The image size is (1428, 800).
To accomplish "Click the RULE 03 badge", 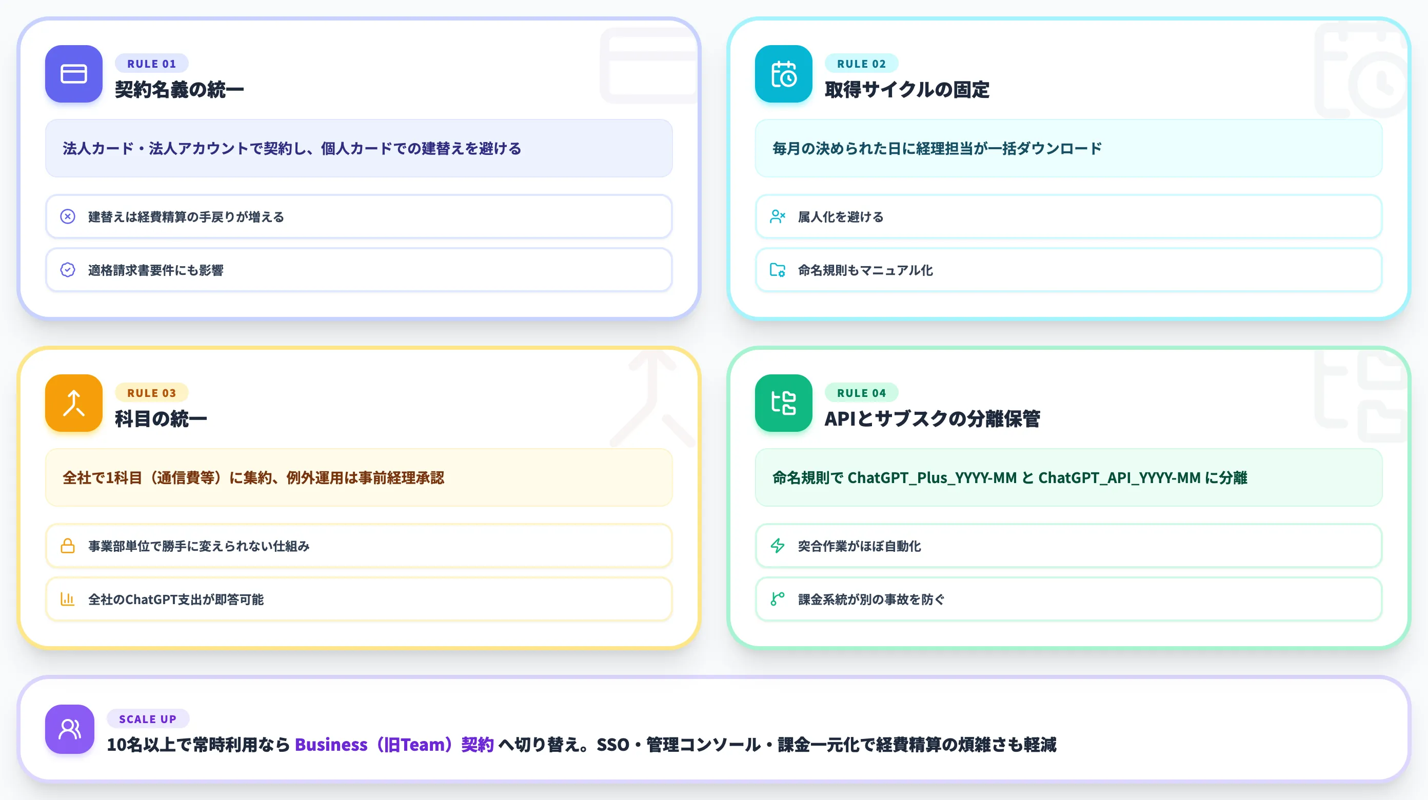I will pos(151,393).
